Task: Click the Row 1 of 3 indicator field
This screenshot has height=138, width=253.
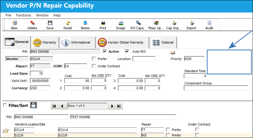Action: 87,106
